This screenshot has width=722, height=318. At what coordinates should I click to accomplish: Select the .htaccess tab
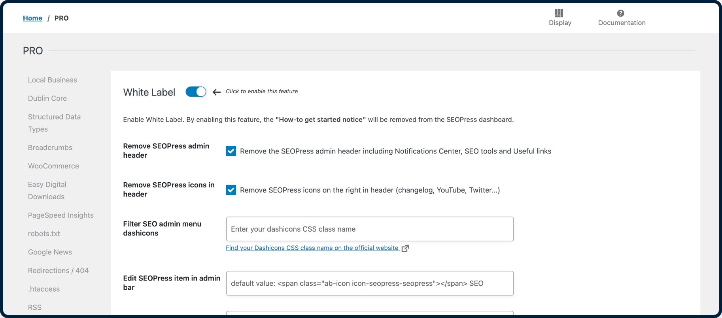tap(44, 289)
